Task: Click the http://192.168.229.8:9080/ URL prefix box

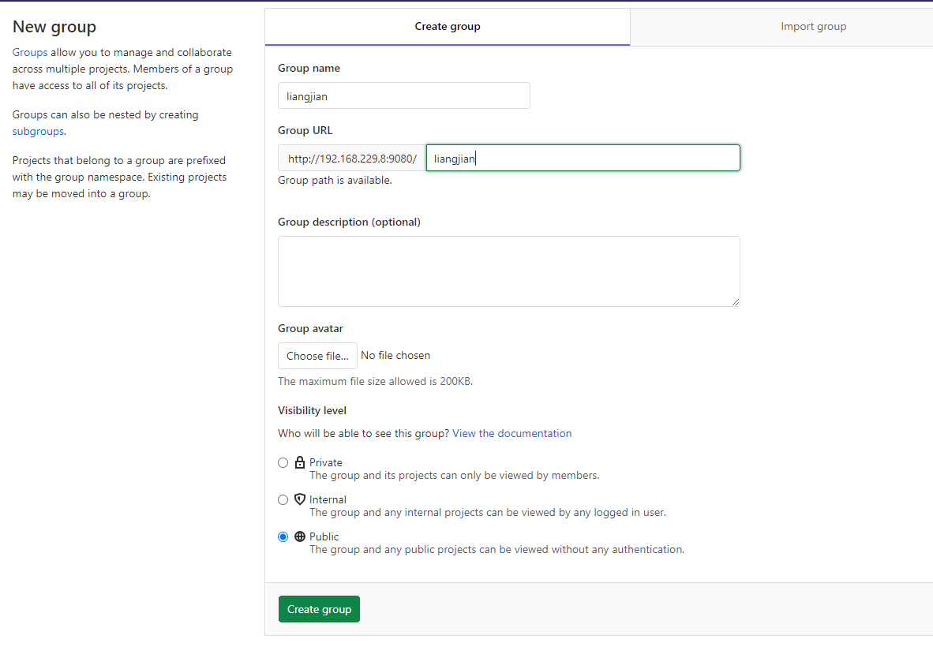Action: [x=352, y=159]
